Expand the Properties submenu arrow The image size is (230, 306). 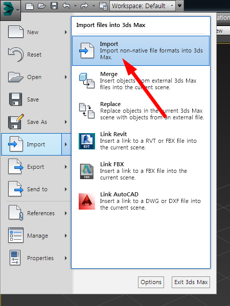tap(66, 258)
